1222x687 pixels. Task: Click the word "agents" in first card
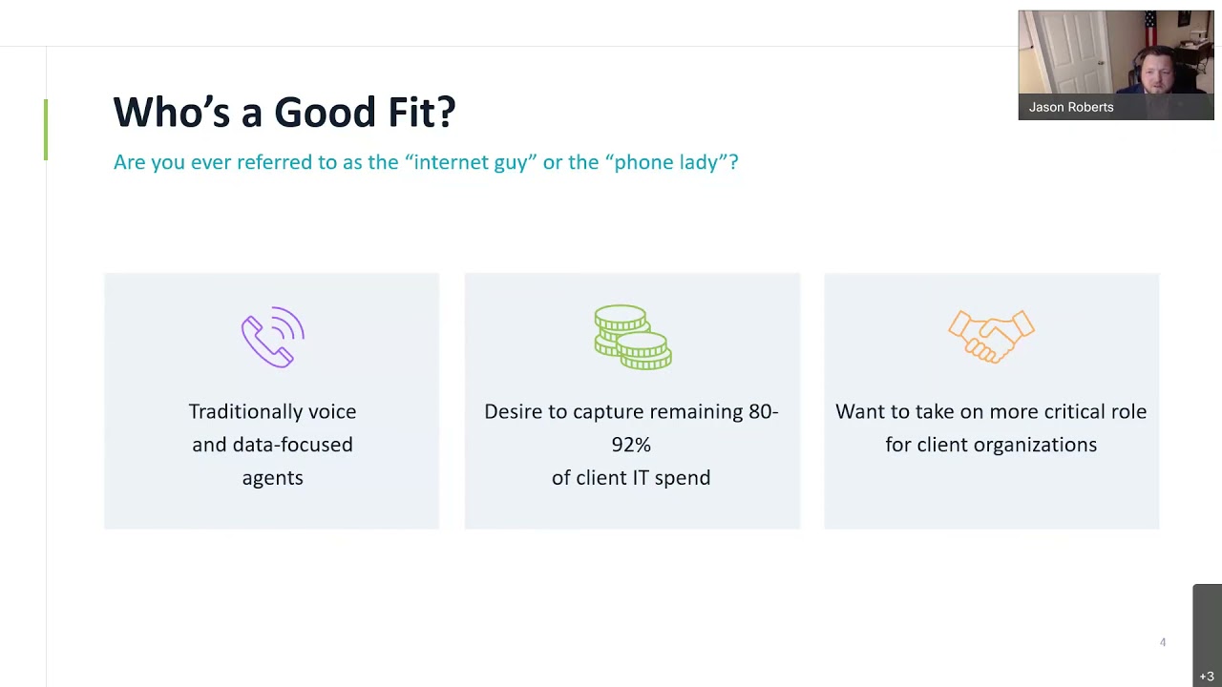[272, 478]
